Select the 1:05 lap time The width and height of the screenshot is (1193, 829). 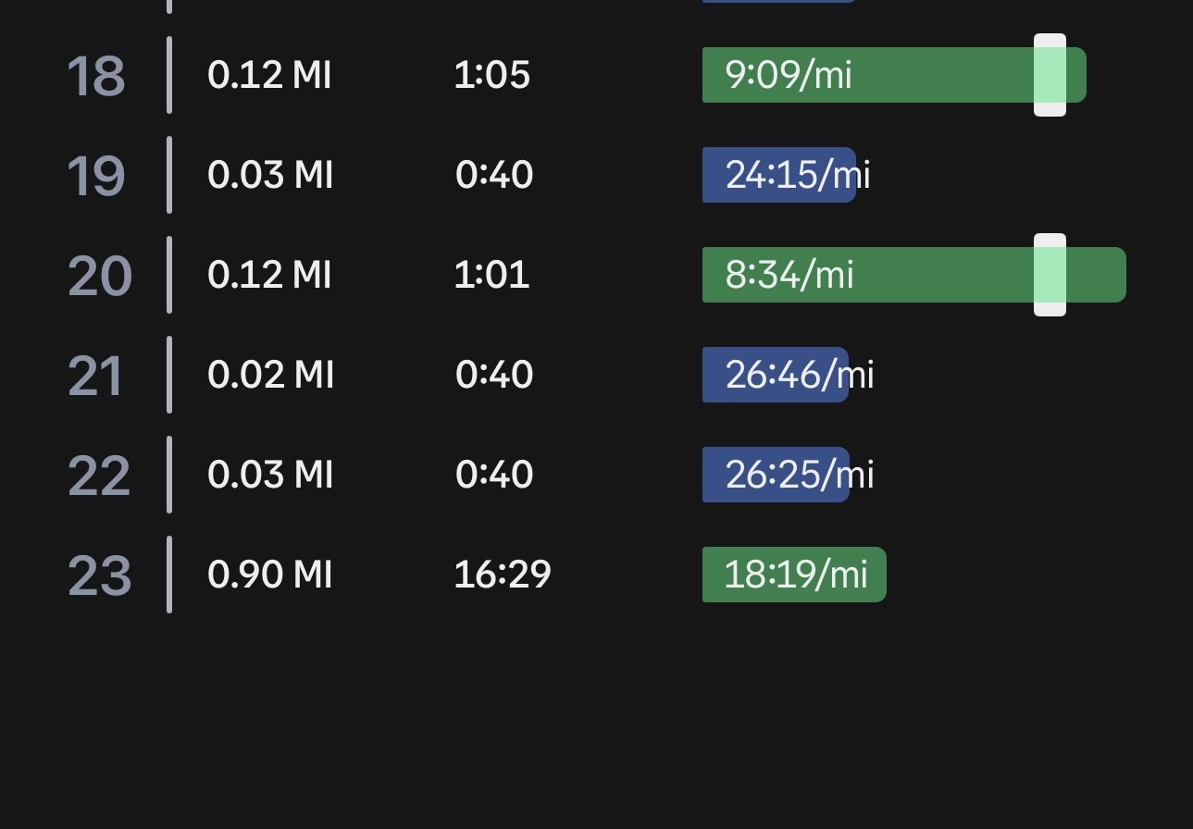(491, 75)
